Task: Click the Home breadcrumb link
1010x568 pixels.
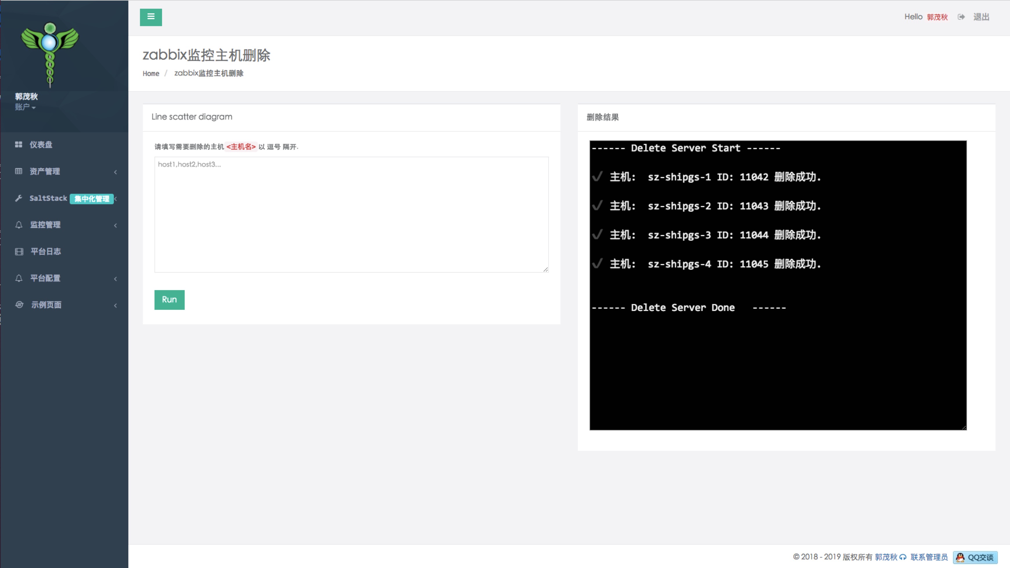Action: [150, 73]
